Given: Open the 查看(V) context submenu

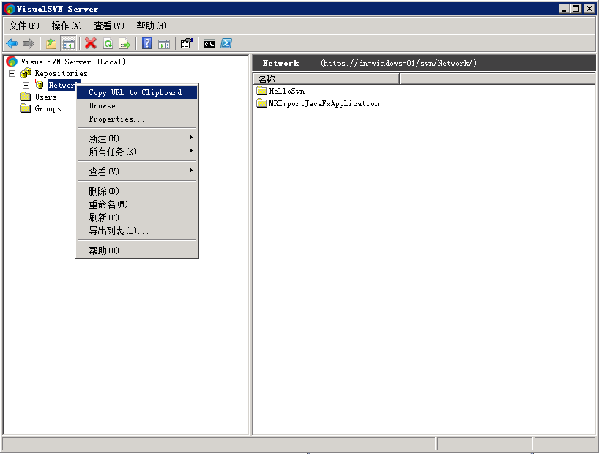Looking at the screenshot, I should (137, 171).
